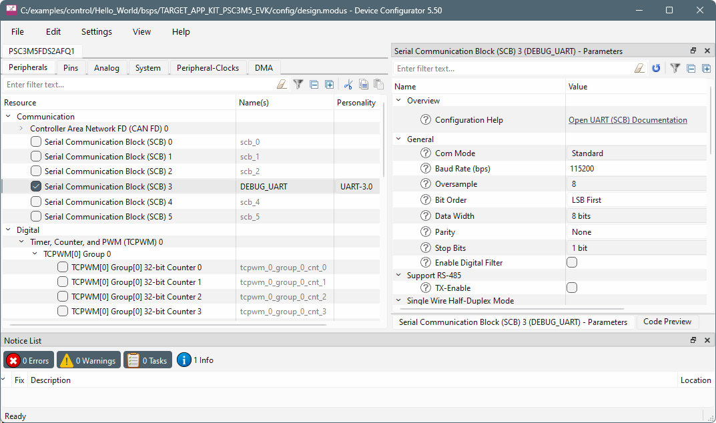The height and width of the screenshot is (423, 716).
Task: Check the Enable Digital Filter checkbox
Action: 572,263
